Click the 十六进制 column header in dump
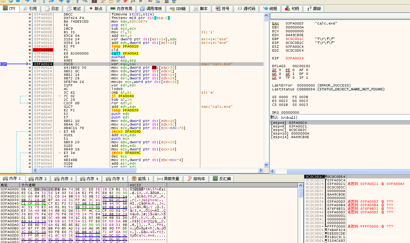Viewport: 410px width, 243px height. (28, 185)
